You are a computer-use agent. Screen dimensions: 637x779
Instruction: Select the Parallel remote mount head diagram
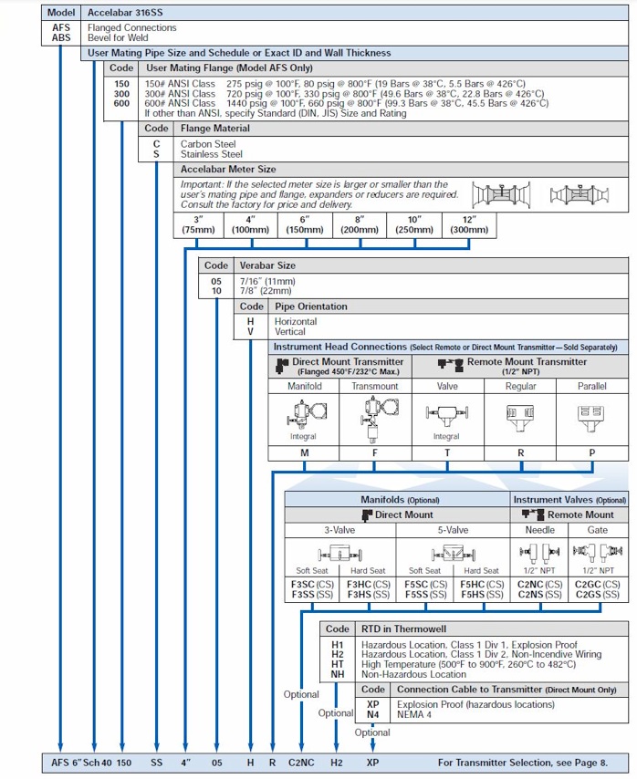(591, 415)
